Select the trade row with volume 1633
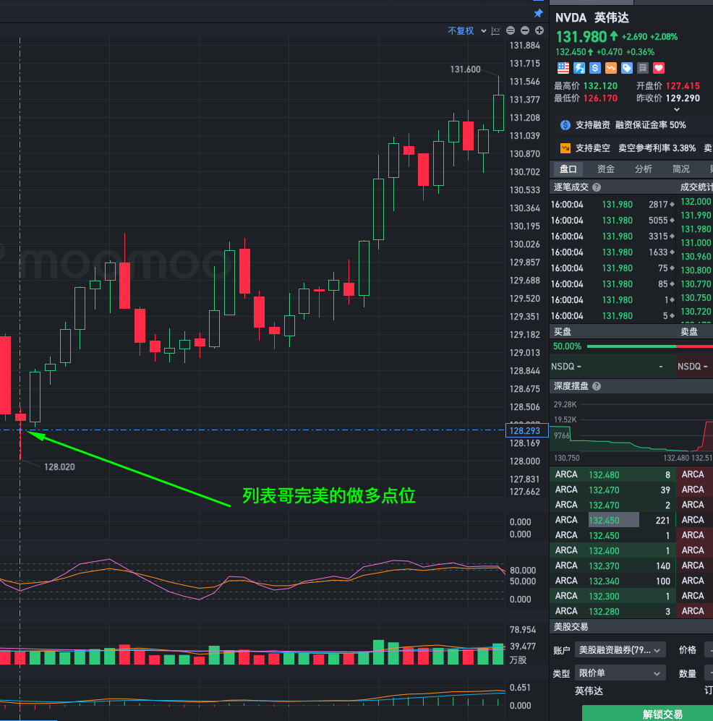 (612, 252)
